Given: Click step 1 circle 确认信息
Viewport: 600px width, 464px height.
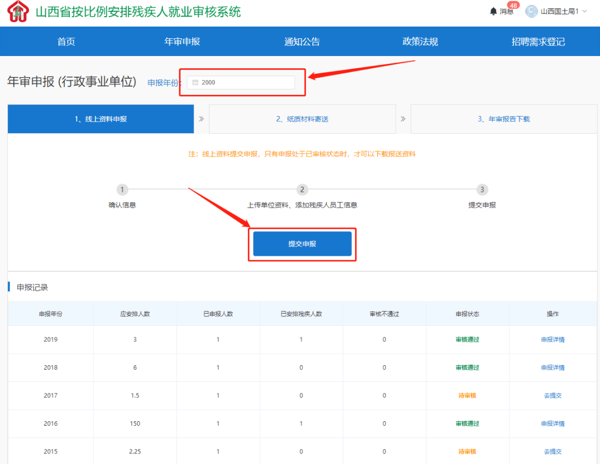Looking at the screenshot, I should (123, 190).
